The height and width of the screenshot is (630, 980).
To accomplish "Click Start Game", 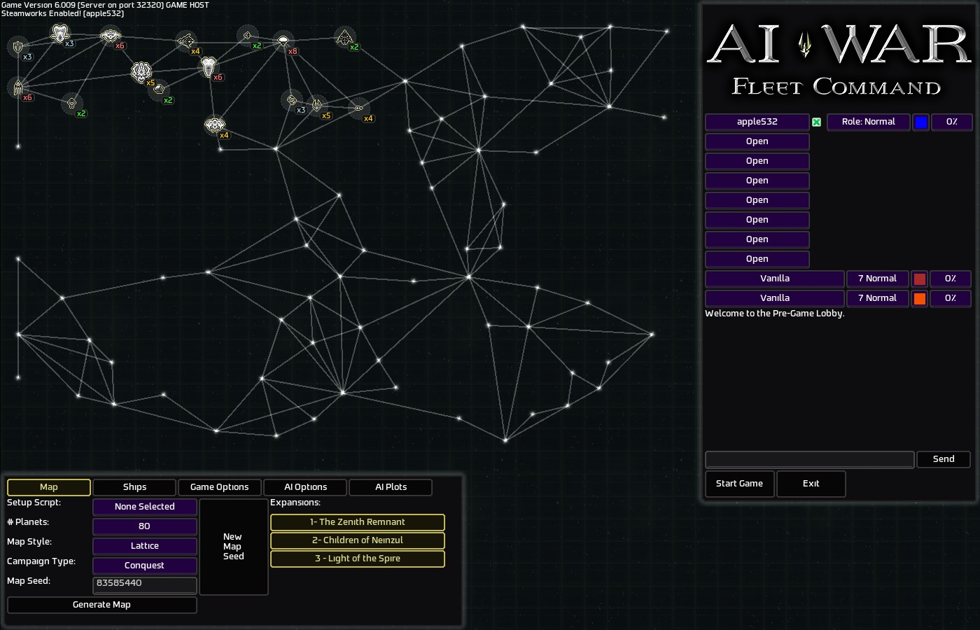I will pyautogui.click(x=740, y=484).
